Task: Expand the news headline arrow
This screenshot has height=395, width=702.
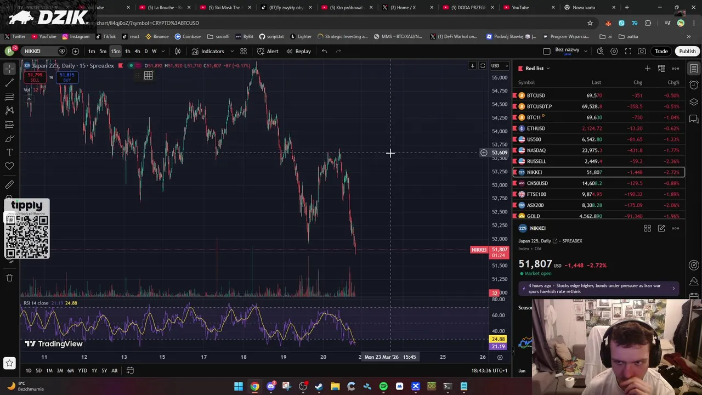Action: 673,288
